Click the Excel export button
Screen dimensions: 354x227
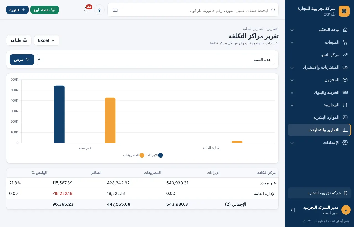[x=46, y=40]
